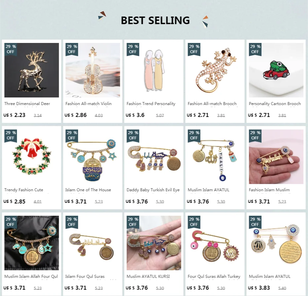This screenshot has height=296, width=308.
Task: Open the Muslim AYATUL KURSI hand-held pin image
Action: click(154, 243)
